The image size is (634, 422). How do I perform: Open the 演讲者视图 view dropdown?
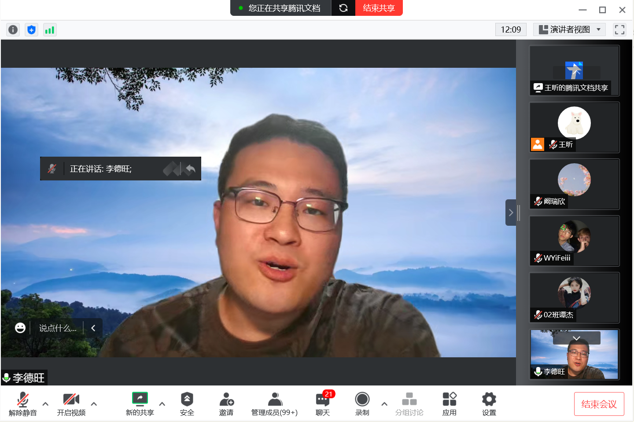(569, 30)
